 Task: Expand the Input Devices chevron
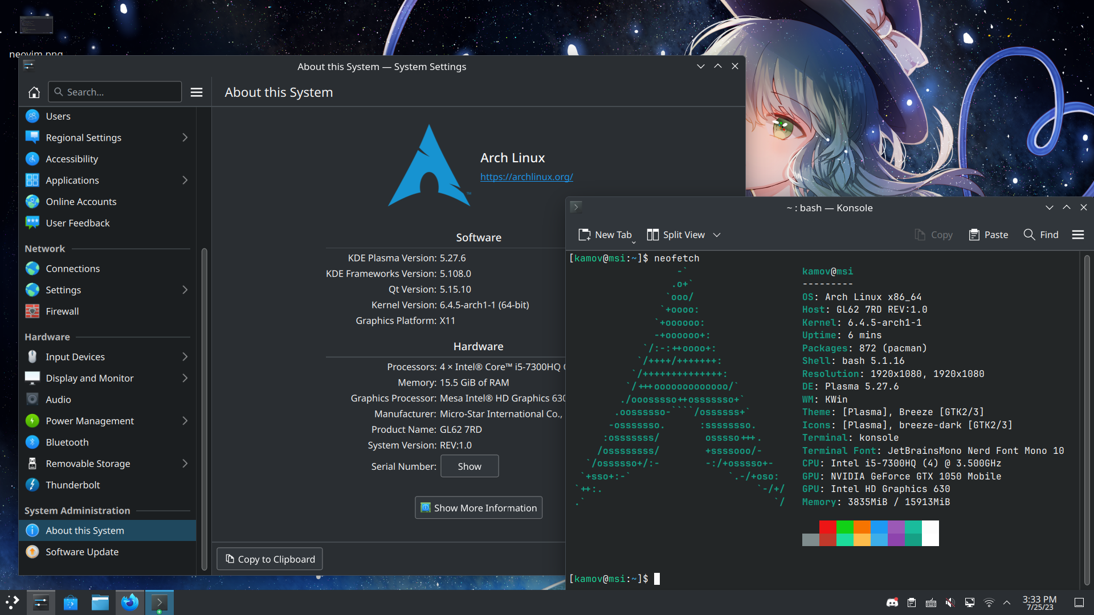pos(185,357)
